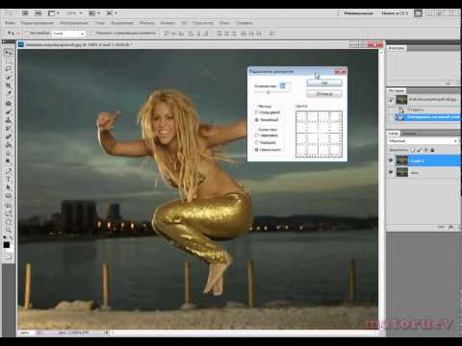Switch to the Каналы tab
462x346 pixels.
(409, 134)
